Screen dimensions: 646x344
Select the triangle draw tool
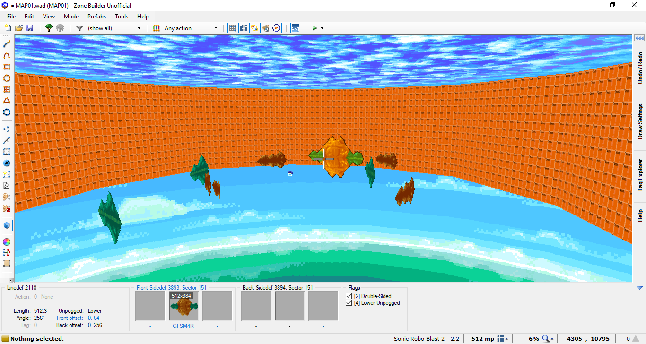pyautogui.click(x=7, y=101)
